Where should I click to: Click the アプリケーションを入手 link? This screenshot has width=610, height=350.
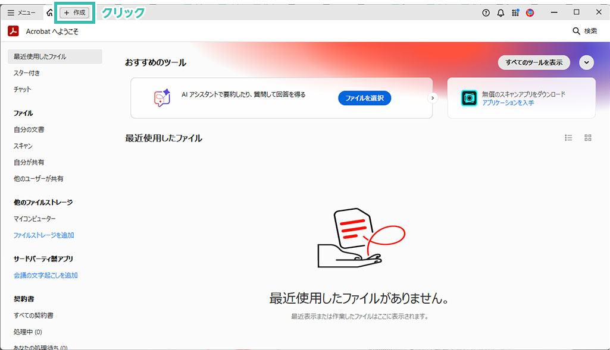point(508,103)
